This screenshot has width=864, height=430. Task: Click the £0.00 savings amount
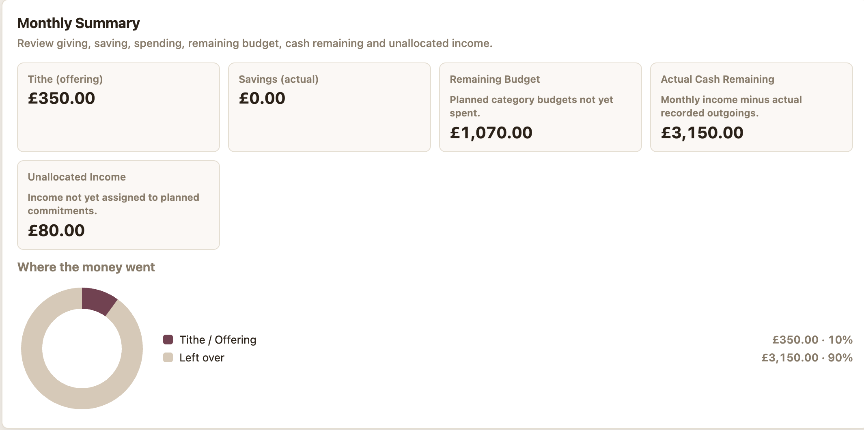coord(262,98)
